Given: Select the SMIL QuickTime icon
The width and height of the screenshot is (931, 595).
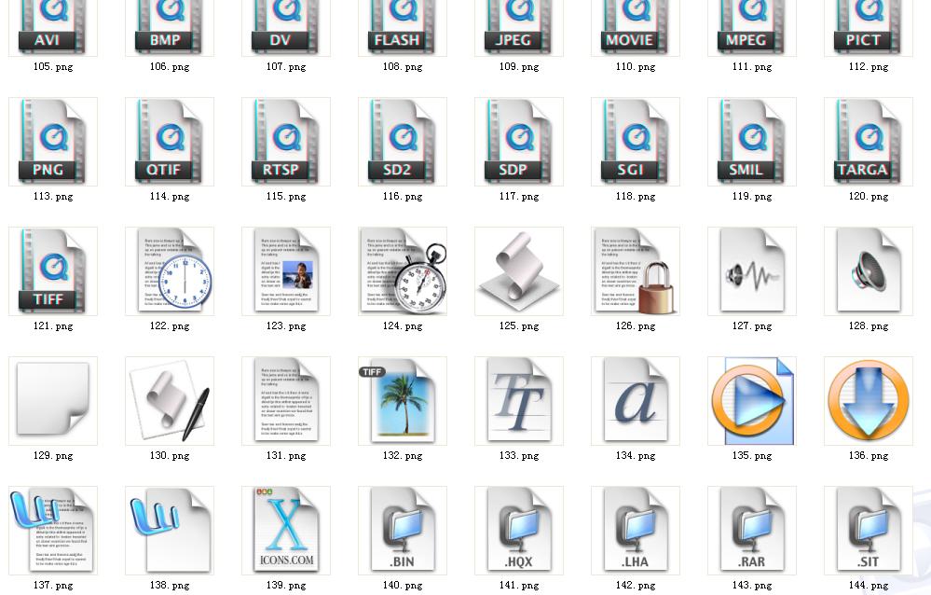Looking at the screenshot, I should click(x=752, y=142).
